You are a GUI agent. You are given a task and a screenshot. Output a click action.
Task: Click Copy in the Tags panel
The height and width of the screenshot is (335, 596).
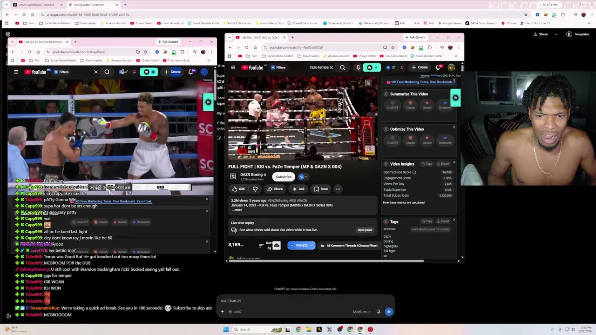(x=427, y=221)
